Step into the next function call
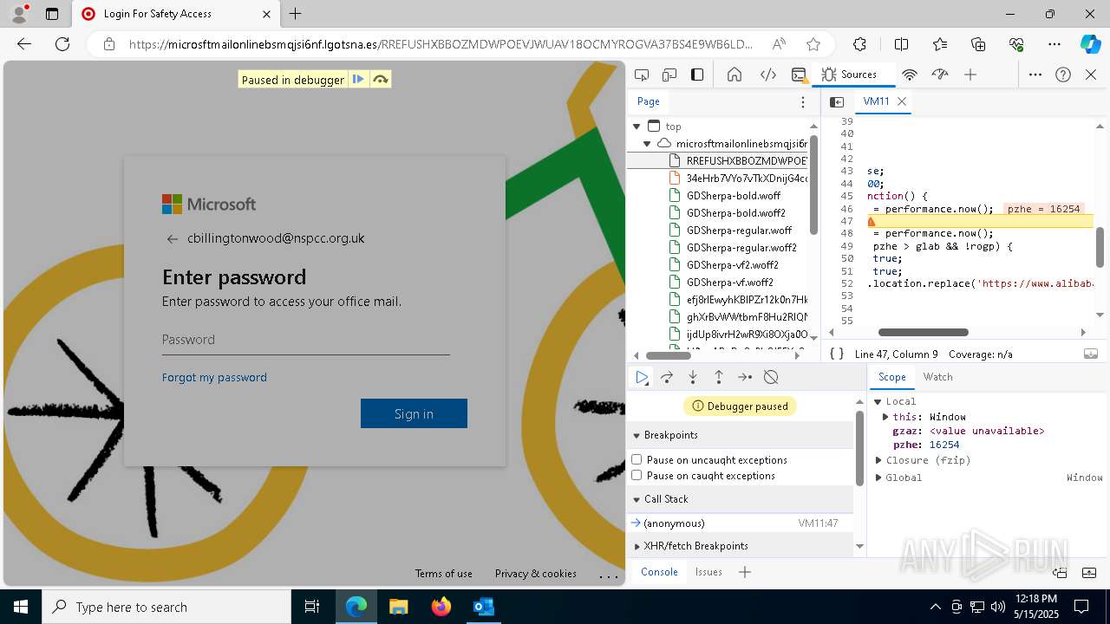1110x624 pixels. coord(693,377)
